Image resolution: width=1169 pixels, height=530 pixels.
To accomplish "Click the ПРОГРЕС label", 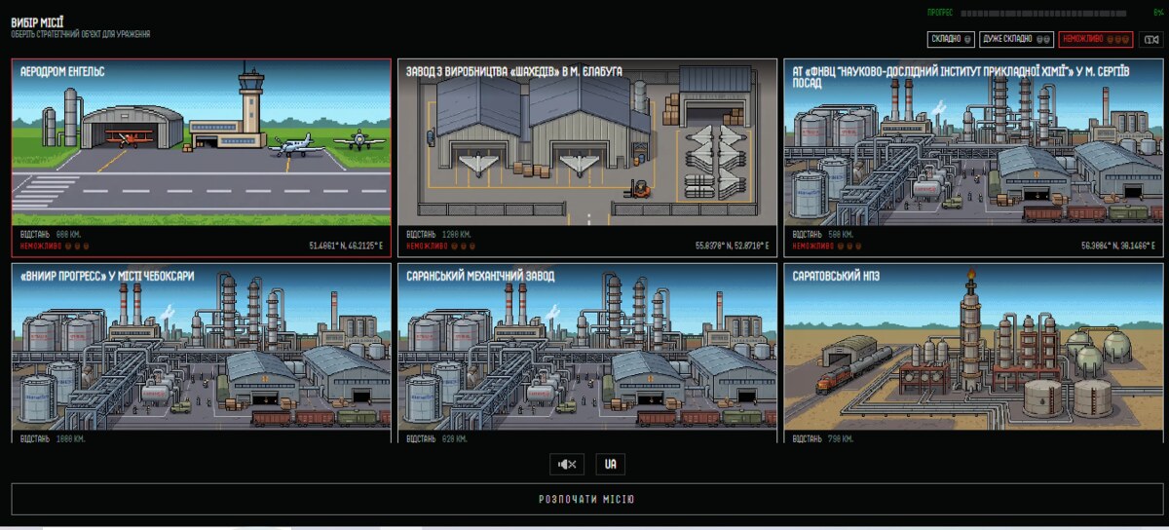I will tap(941, 13).
